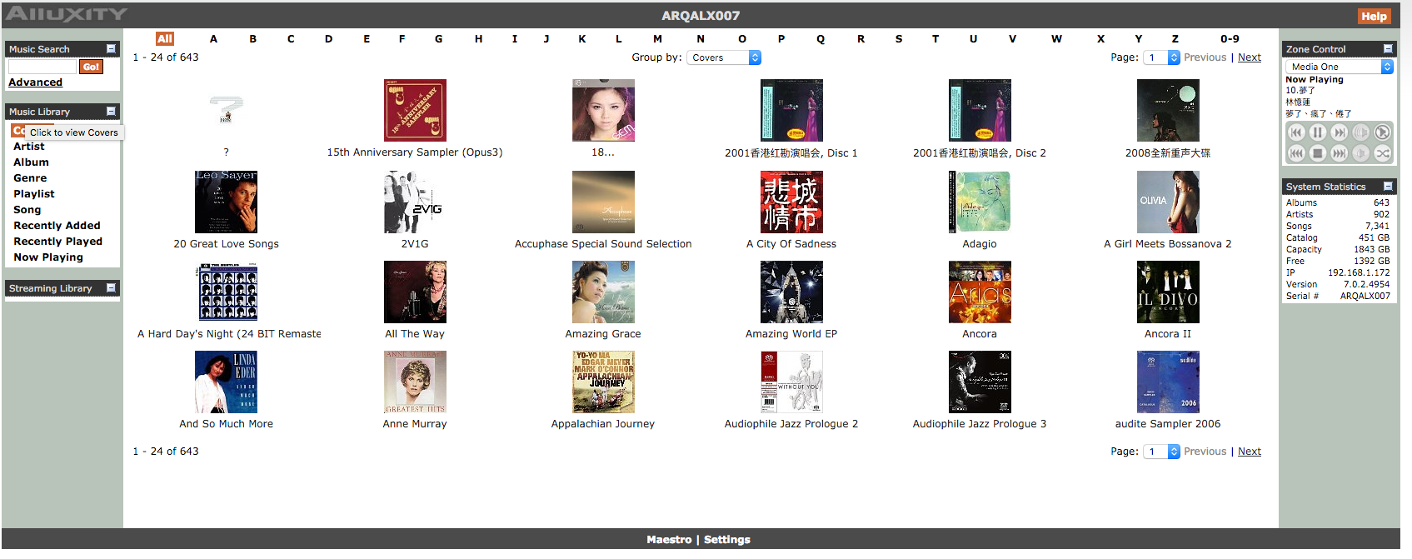The image size is (1412, 559).
Task: Open the Il Divo Ancora album cover
Action: click(1167, 292)
